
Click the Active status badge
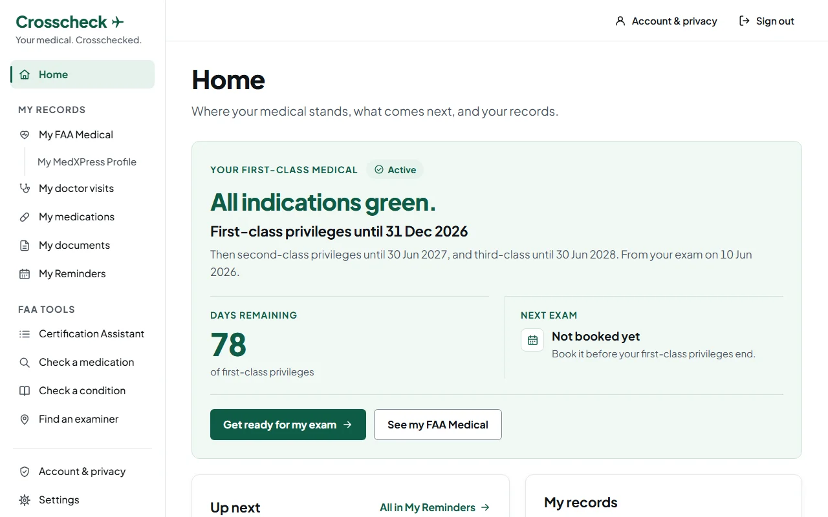395,170
